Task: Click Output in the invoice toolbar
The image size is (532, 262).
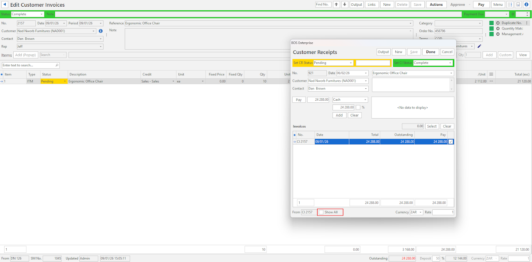Action: click(356, 5)
